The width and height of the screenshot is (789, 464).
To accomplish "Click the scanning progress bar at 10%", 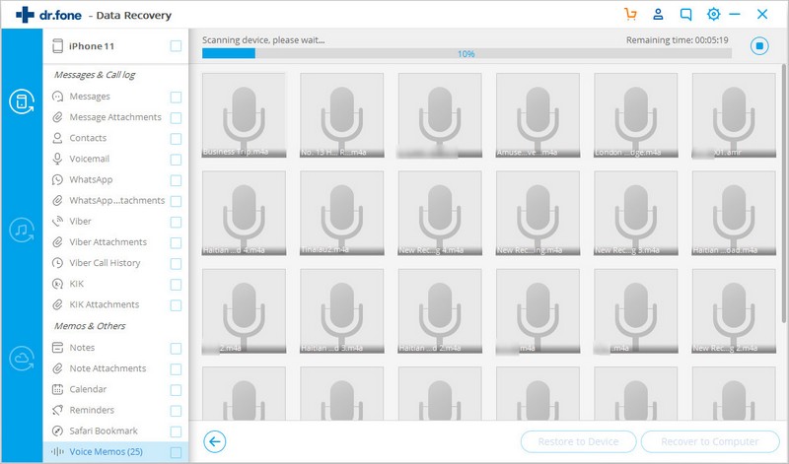I will tap(466, 54).
